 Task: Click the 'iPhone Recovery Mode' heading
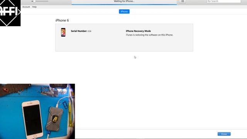click(138, 31)
